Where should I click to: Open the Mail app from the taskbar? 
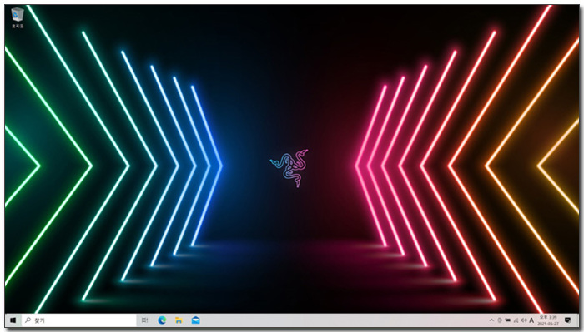pyautogui.click(x=195, y=320)
